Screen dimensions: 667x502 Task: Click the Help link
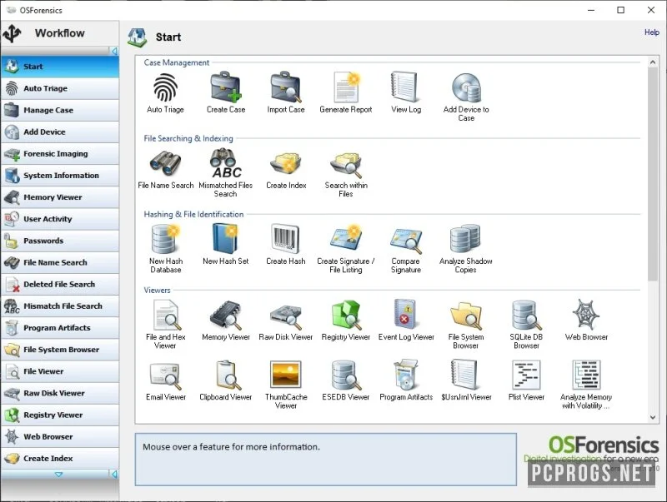(651, 32)
